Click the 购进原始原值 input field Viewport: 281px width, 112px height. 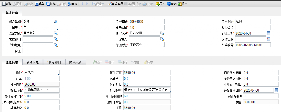click(x=261, y=73)
